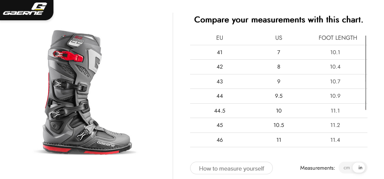The height and width of the screenshot is (179, 384).
Task: Click the US 9.5 cell
Action: point(279,96)
